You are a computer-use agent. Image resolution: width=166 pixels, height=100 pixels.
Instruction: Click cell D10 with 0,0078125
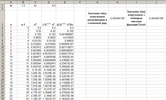tap(49, 47)
